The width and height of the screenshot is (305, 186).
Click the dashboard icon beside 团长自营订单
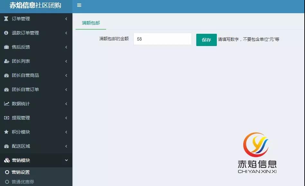tap(6, 89)
